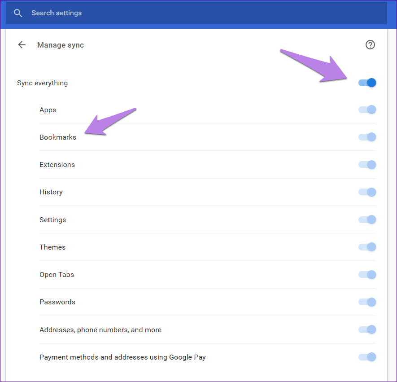Toggle Google Pay payment methods switch
Screen dimensions: 397x382
(x=367, y=357)
